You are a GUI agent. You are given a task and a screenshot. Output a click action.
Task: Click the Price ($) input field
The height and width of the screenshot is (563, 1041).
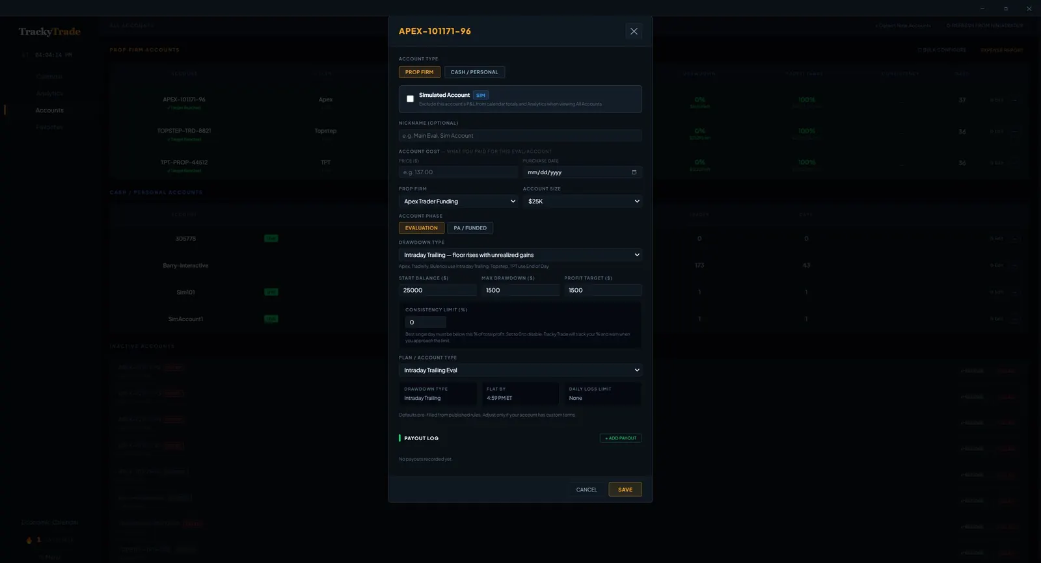pyautogui.click(x=458, y=172)
